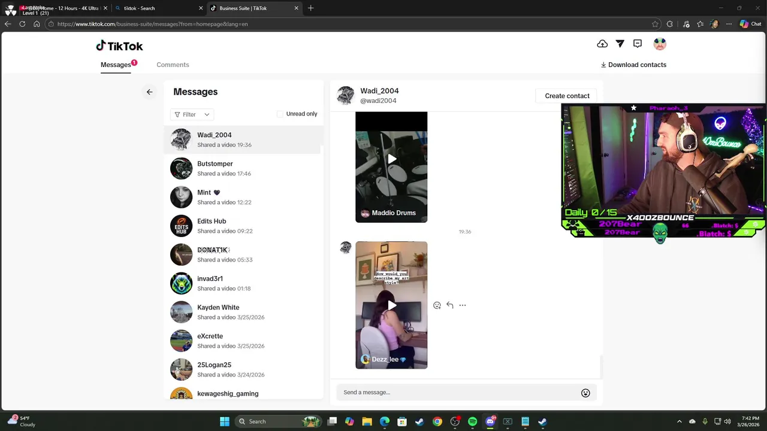This screenshot has width=767, height=431.
Task: Click the browser address bar URL
Action: click(x=152, y=24)
